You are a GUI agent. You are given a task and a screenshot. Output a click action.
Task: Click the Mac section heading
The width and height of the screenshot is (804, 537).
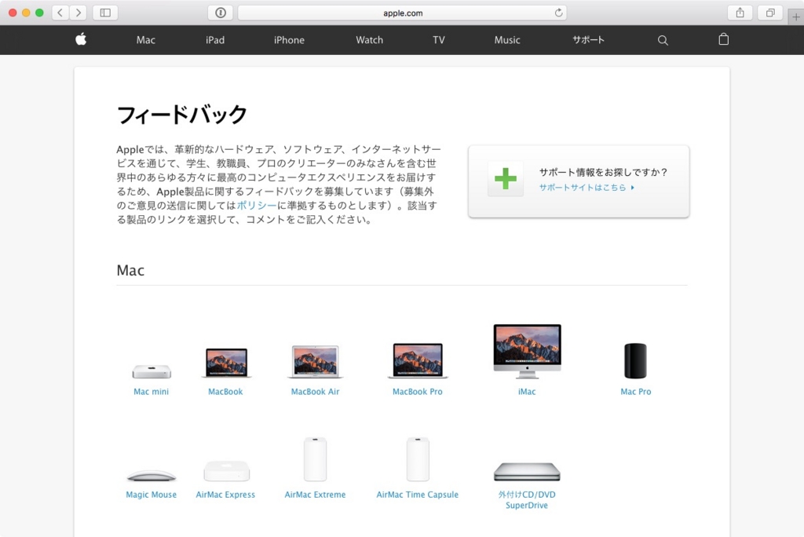131,270
